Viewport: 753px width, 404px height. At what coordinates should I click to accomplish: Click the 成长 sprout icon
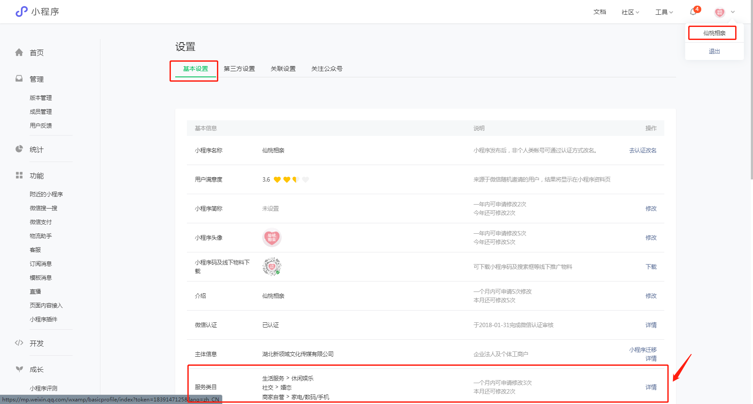[19, 369]
